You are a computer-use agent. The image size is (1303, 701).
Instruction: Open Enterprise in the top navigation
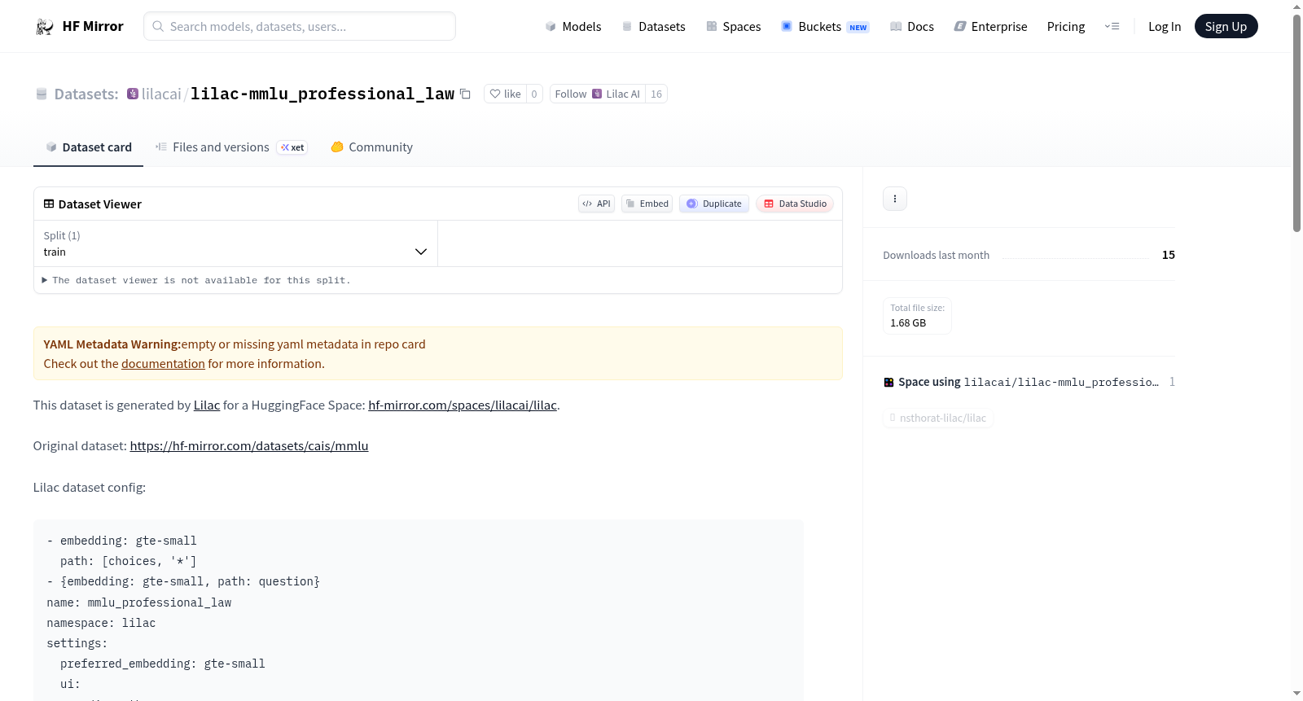[x=991, y=27]
